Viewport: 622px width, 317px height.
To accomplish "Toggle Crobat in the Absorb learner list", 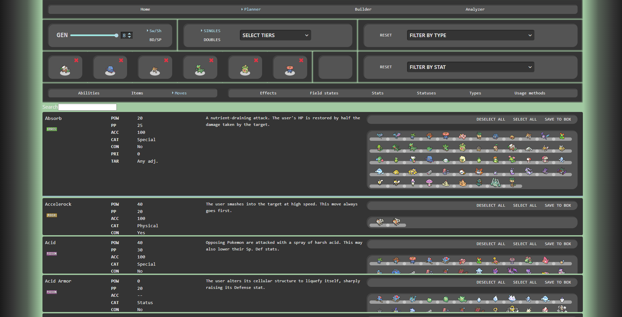I will (x=545, y=135).
